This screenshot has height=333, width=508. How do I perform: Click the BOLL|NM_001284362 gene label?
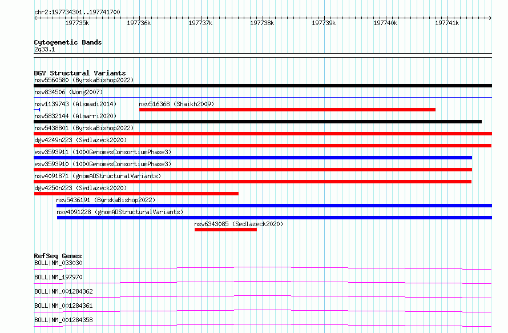(63, 291)
